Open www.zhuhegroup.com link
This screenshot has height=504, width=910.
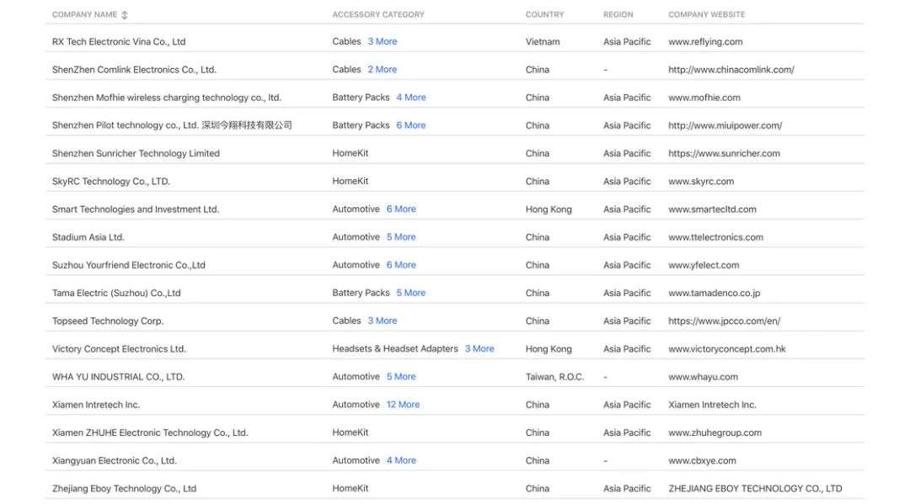(x=715, y=432)
